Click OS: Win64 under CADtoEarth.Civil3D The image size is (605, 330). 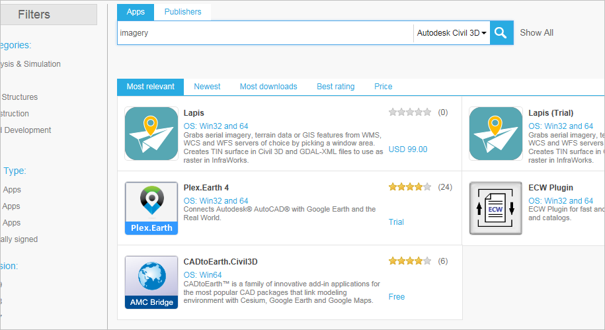(x=202, y=275)
